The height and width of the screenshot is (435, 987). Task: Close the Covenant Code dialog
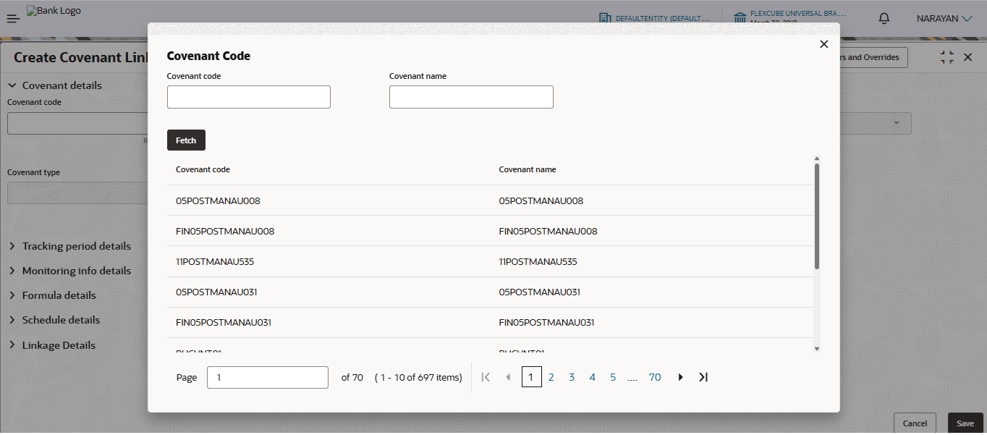click(x=823, y=44)
